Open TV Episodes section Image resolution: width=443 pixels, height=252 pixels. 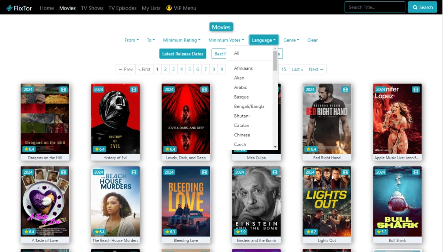[122, 8]
